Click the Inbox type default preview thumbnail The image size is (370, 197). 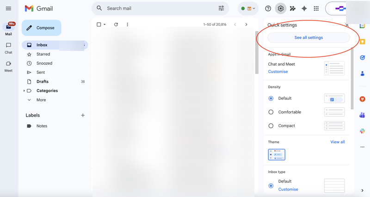point(334,186)
